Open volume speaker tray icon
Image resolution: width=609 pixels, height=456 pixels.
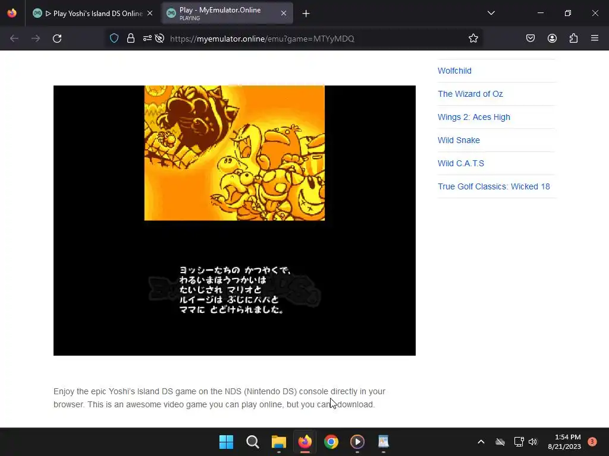(x=532, y=442)
